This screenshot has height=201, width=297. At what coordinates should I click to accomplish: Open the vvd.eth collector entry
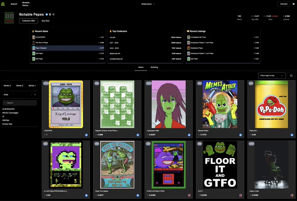click(145, 37)
